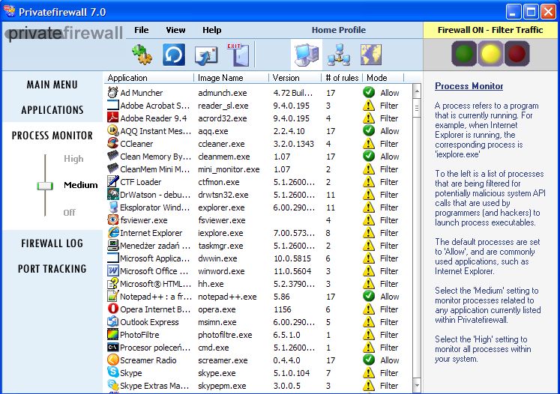
Task: Set monitoring level to High
Action: coord(73,159)
